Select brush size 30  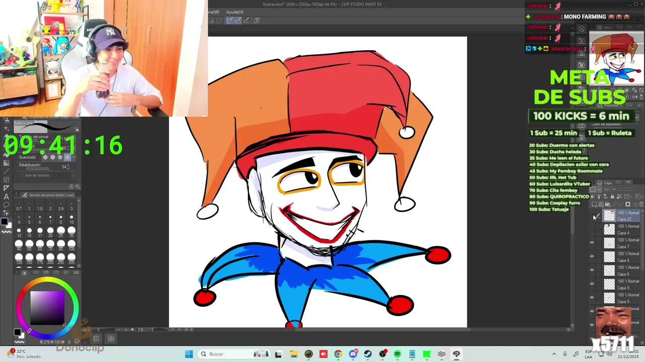(x=72, y=233)
